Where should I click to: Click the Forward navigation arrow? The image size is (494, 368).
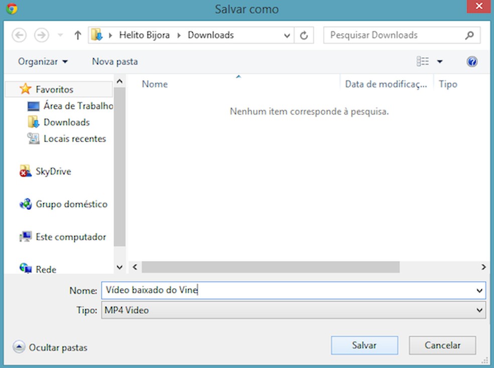pyautogui.click(x=41, y=35)
